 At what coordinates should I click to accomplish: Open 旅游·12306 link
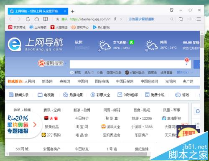[142, 118]
